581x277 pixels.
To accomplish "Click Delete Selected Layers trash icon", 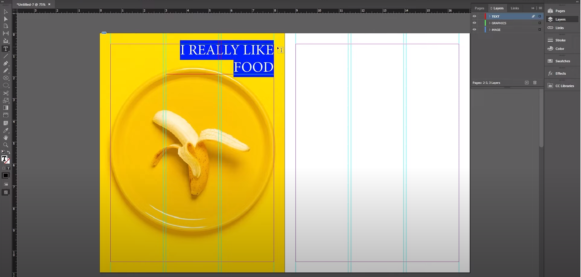I will (x=535, y=83).
